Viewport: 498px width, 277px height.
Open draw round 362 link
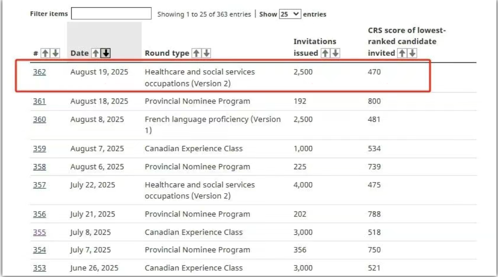coord(39,72)
